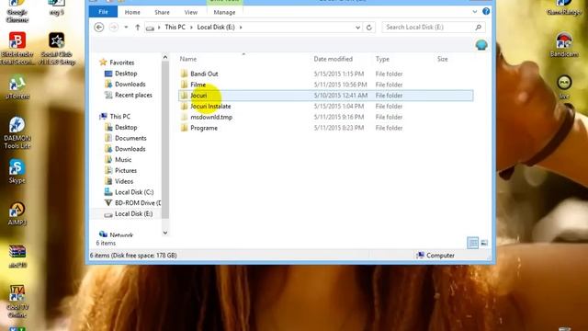Switch to Details view layout
Viewport: 588px width, 331px height.
472,243
